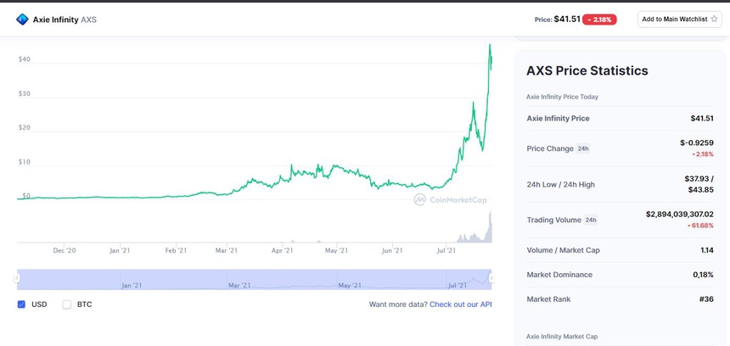730x346 pixels.
Task: Click the Axie Infinity Market Cap heading
Action: pos(562,337)
